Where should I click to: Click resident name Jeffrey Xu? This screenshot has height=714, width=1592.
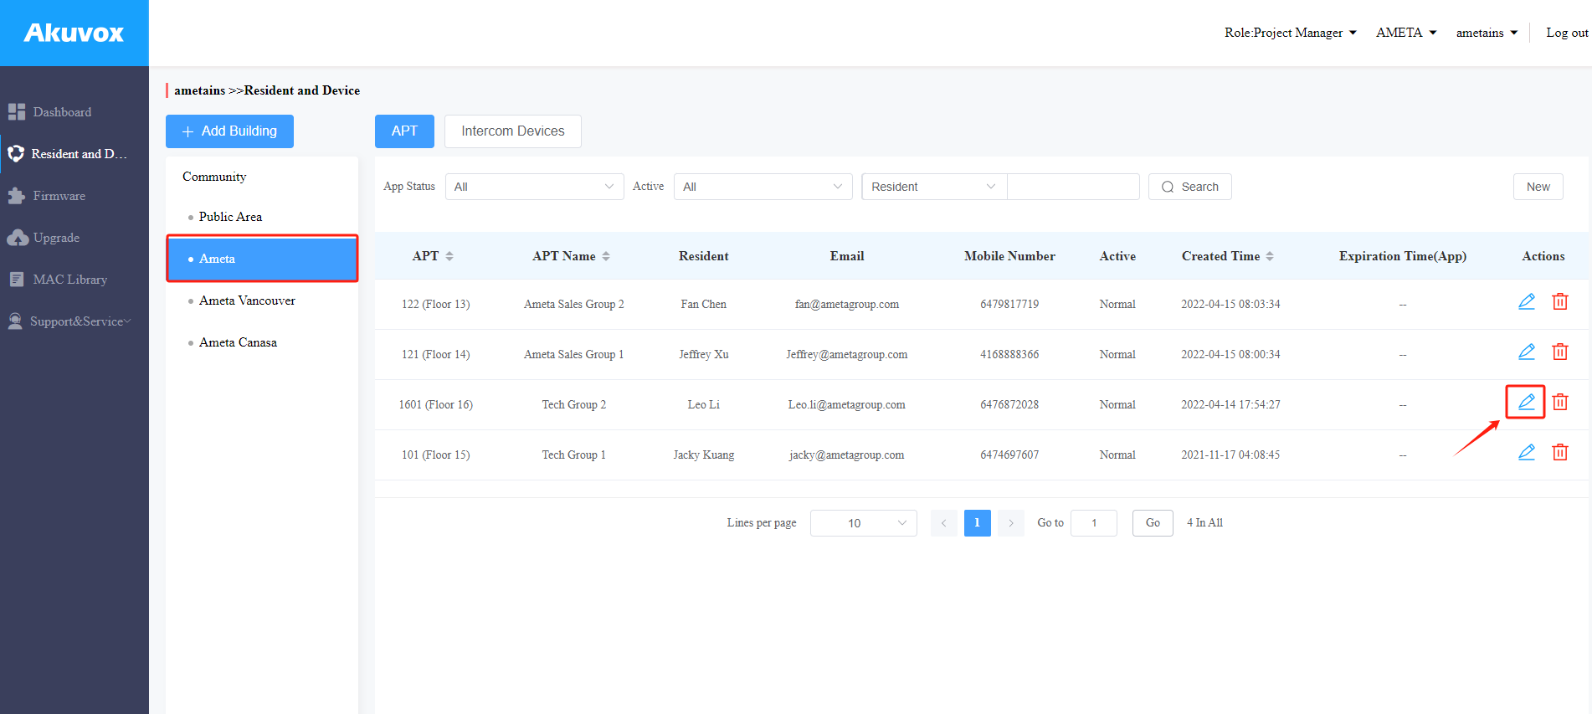click(x=704, y=355)
